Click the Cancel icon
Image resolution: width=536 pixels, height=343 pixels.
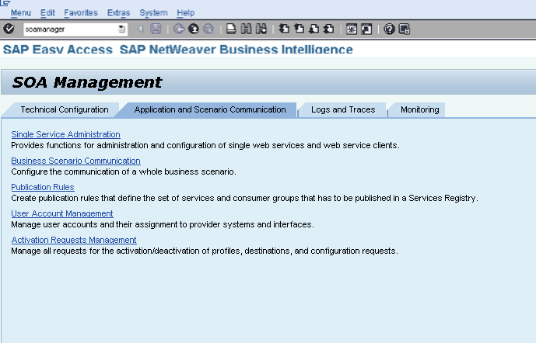click(x=208, y=29)
